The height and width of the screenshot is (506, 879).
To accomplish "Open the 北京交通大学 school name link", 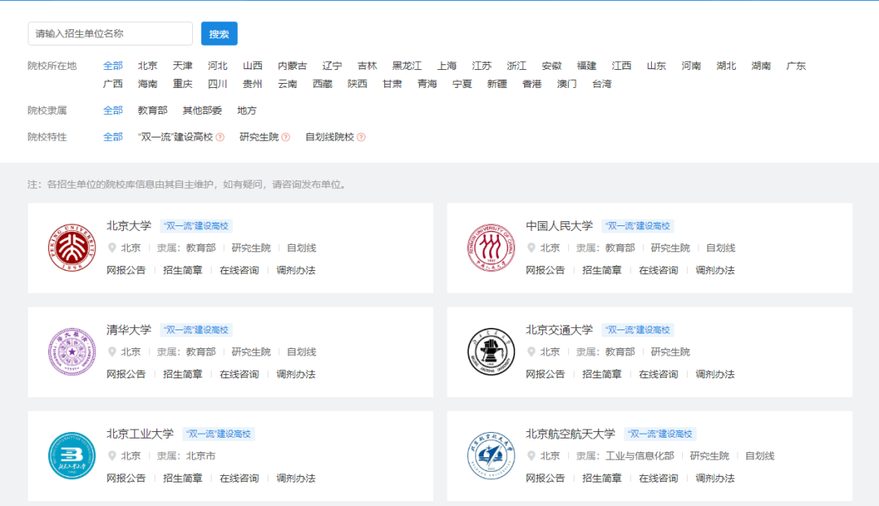I will (x=559, y=330).
